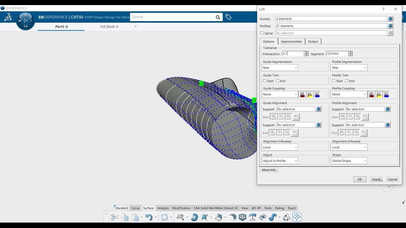406x228 pixels.
Task: Click the search magnifier icon
Action: [x=218, y=17]
